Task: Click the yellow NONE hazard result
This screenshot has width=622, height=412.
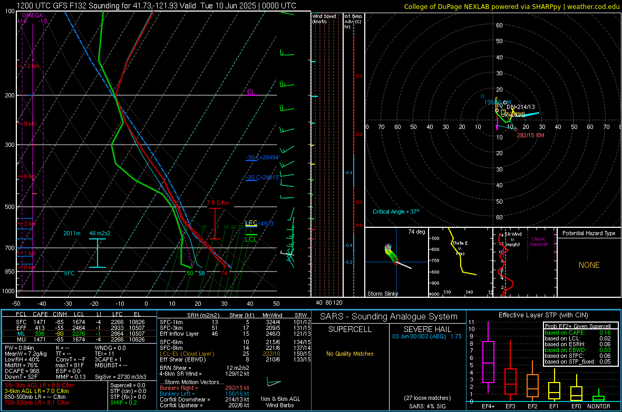Action: [589, 265]
